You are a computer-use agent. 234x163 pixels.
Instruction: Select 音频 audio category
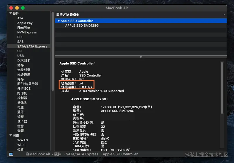tap(21, 131)
